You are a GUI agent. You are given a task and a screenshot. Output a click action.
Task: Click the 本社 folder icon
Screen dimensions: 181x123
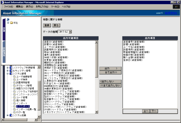pos(11,23)
